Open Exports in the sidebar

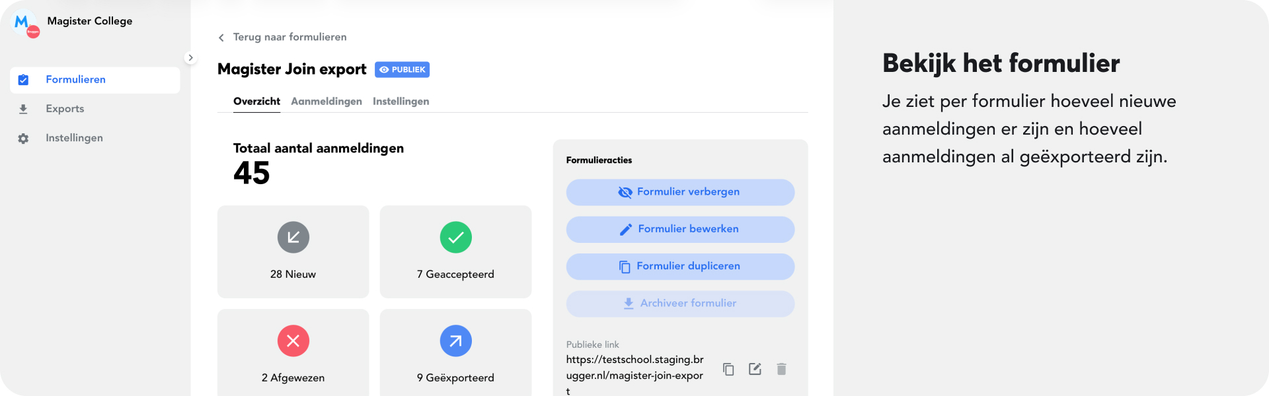coord(65,109)
